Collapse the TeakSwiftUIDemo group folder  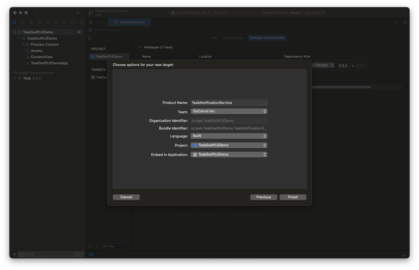(x=19, y=38)
